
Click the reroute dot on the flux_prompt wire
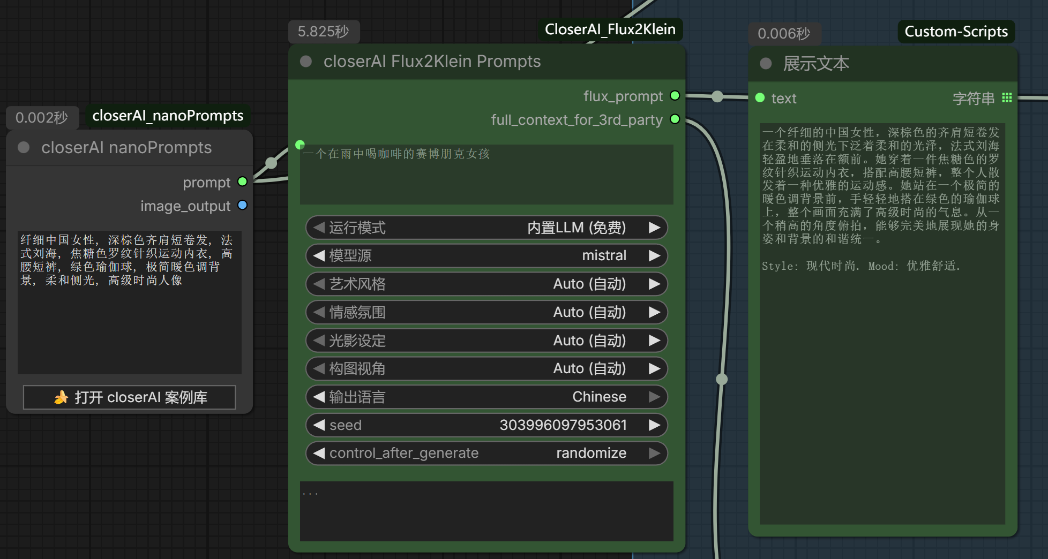click(717, 96)
